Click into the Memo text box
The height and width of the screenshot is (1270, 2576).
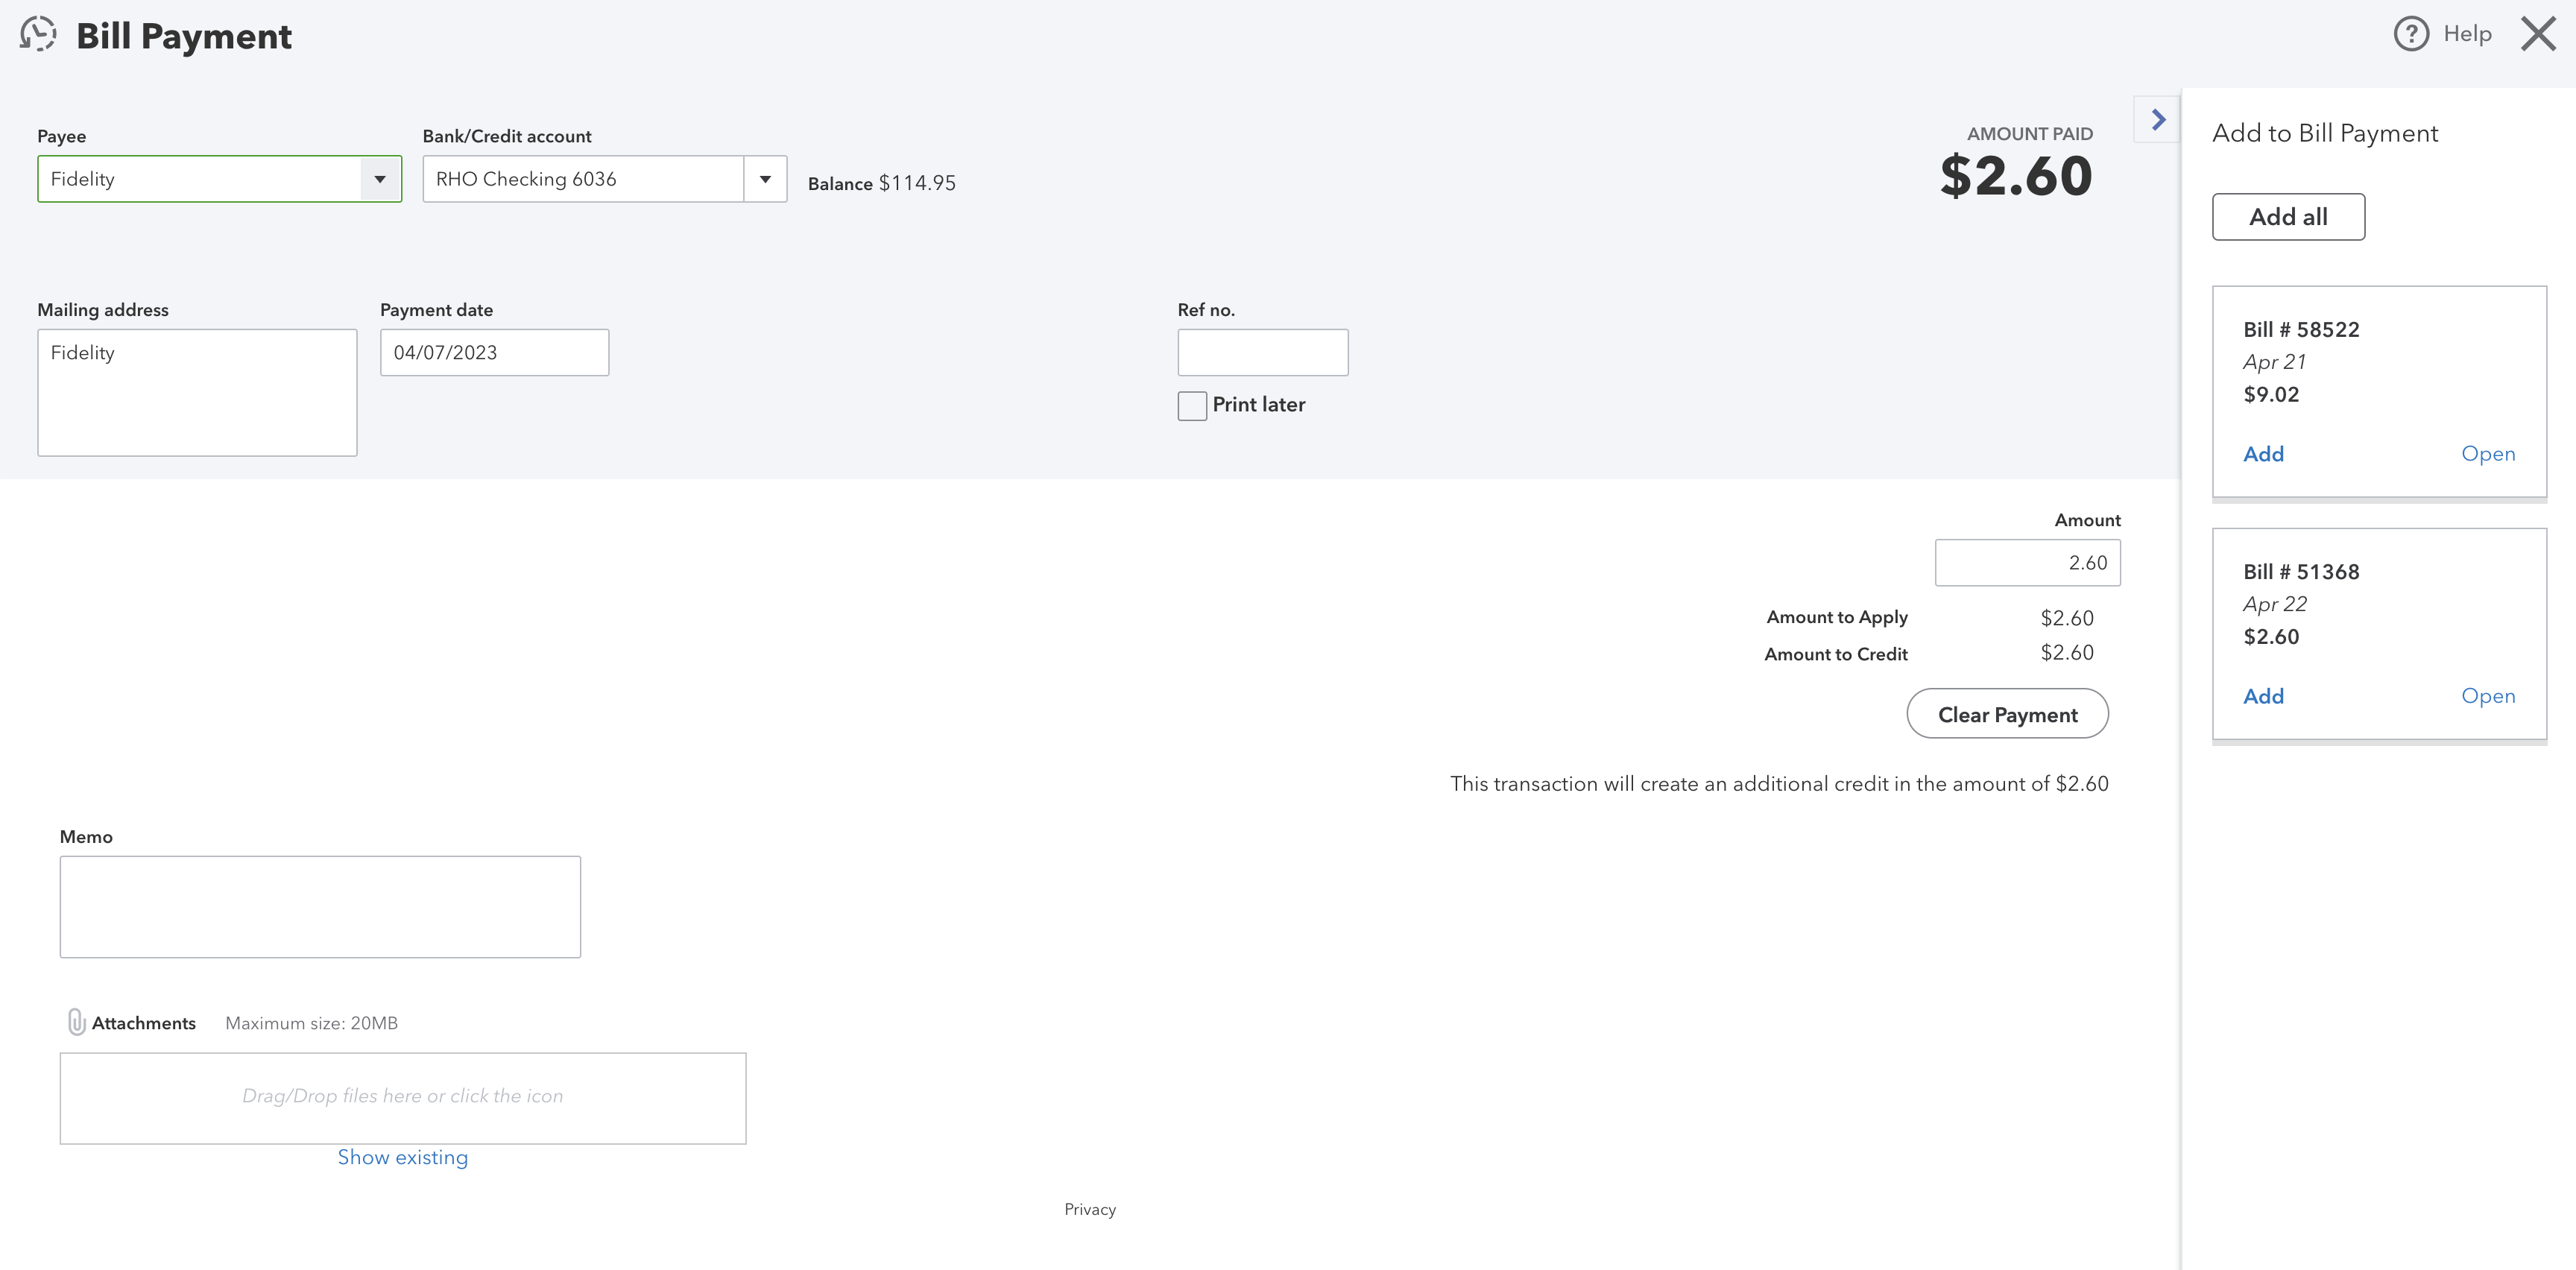pos(320,907)
